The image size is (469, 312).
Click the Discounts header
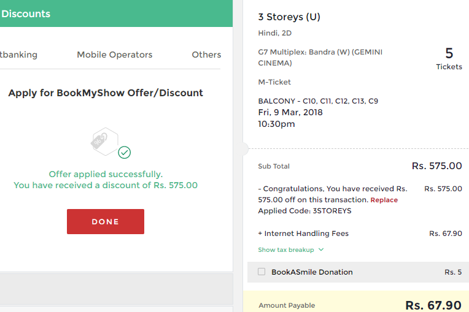pyautogui.click(x=26, y=13)
